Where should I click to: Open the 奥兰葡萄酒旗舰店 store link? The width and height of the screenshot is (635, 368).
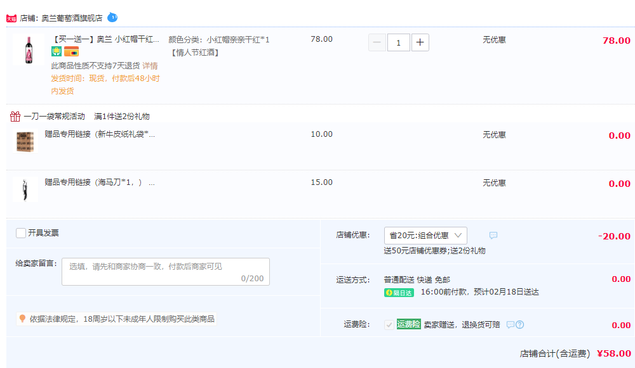point(72,18)
